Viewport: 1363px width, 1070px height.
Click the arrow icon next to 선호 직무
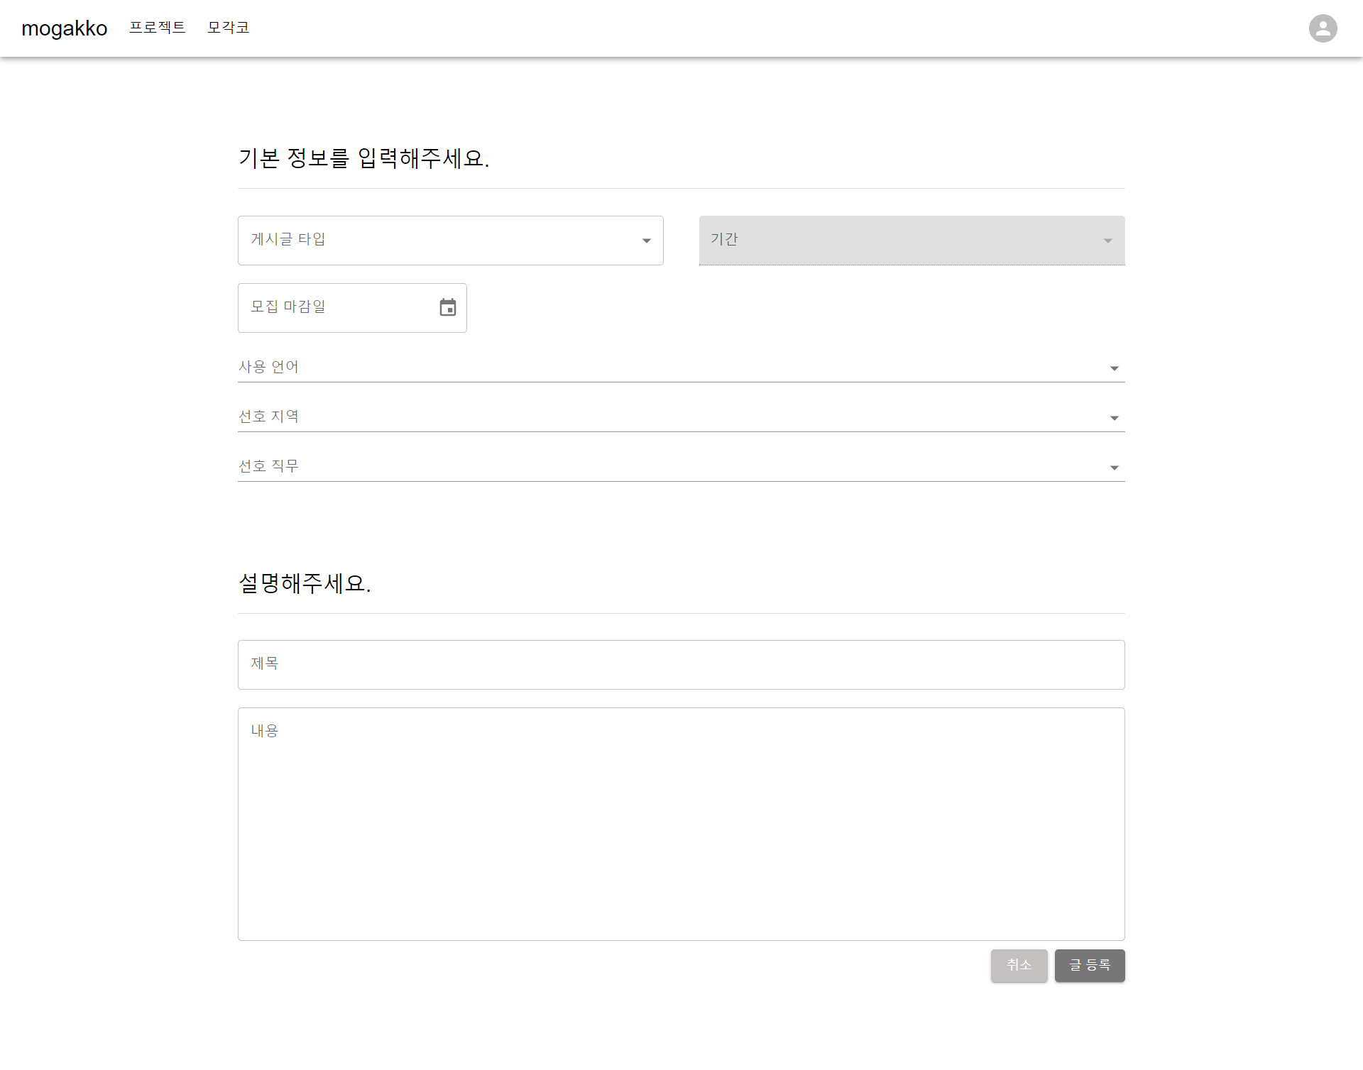[x=1114, y=468]
